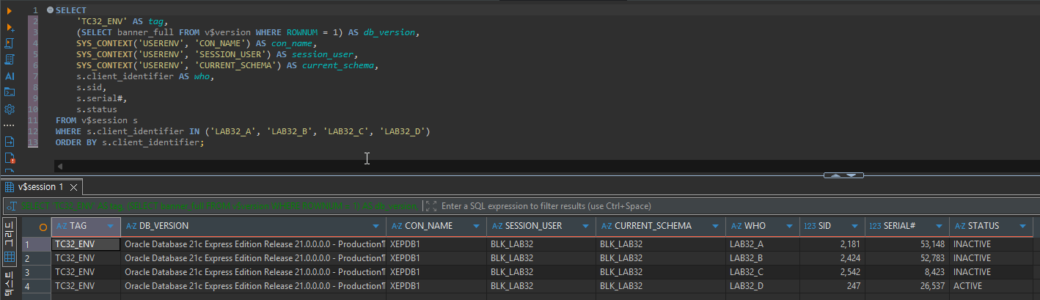This screenshot has height=300, width=1040.
Task: Click the CON_NAME column header label
Action: click(429, 226)
